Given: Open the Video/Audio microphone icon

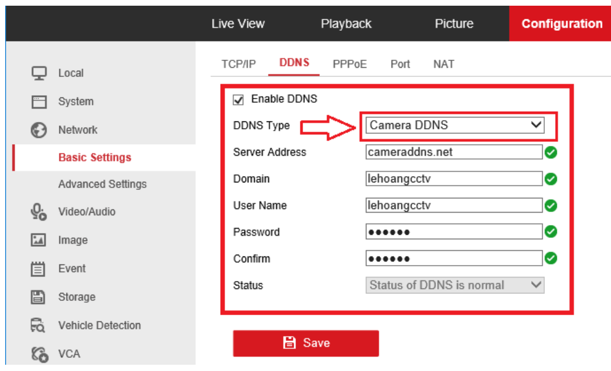Looking at the screenshot, I should pos(39,212).
